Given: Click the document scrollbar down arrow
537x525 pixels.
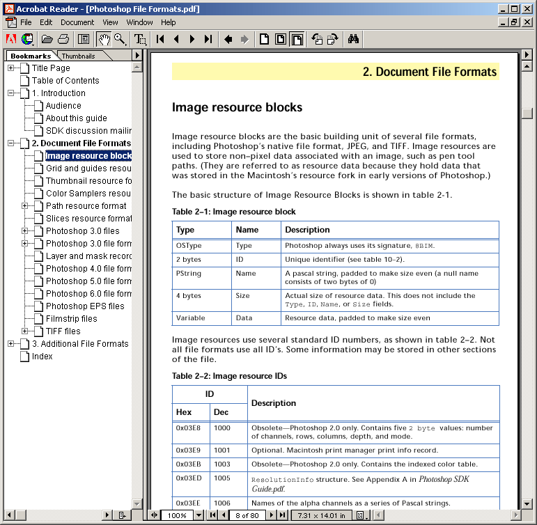Looking at the screenshot, I should 527,504.
